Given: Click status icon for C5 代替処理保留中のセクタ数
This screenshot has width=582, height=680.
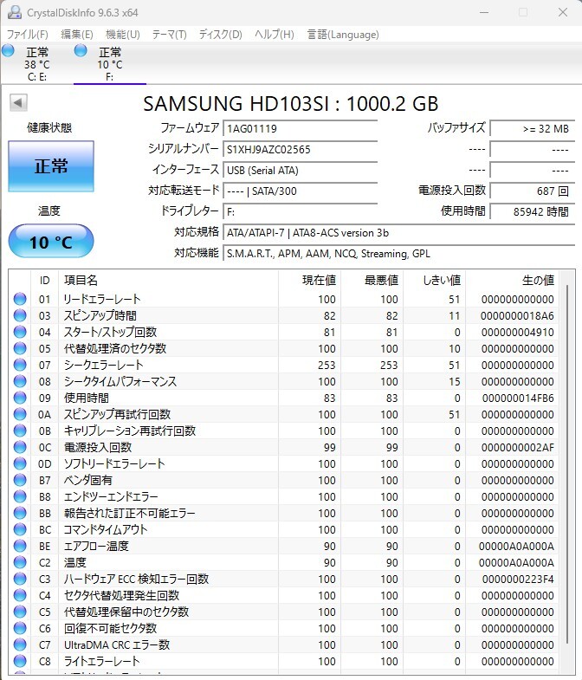Looking at the screenshot, I should click(20, 612).
